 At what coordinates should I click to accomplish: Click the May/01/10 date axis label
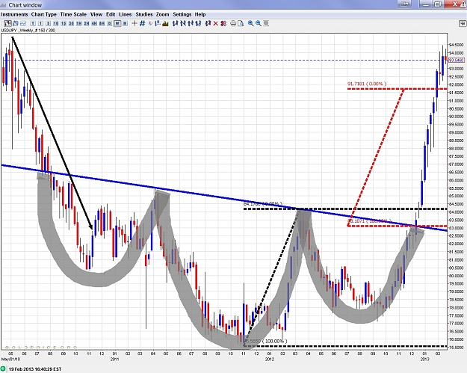10,360
